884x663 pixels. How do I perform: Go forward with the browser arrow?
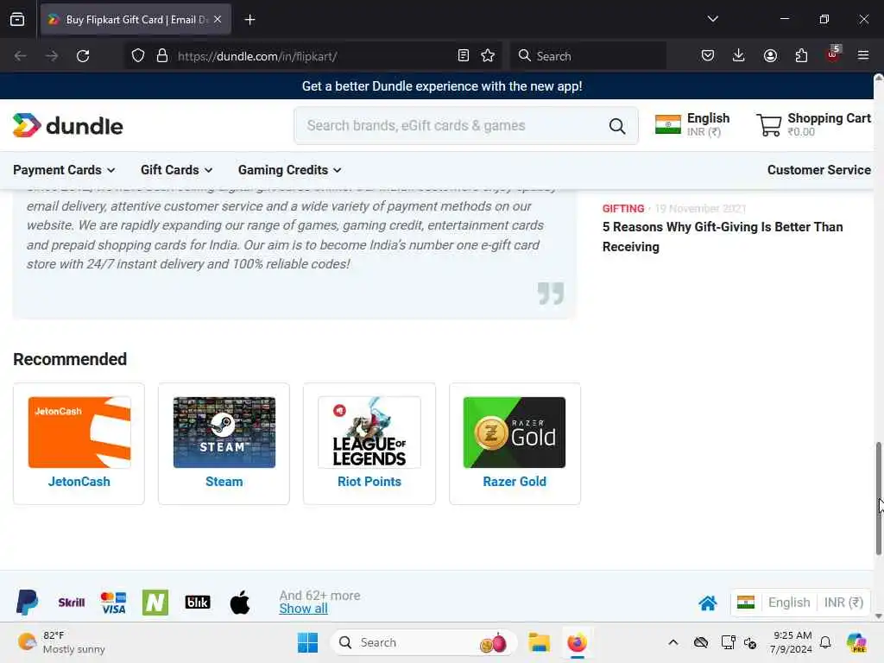click(x=51, y=56)
